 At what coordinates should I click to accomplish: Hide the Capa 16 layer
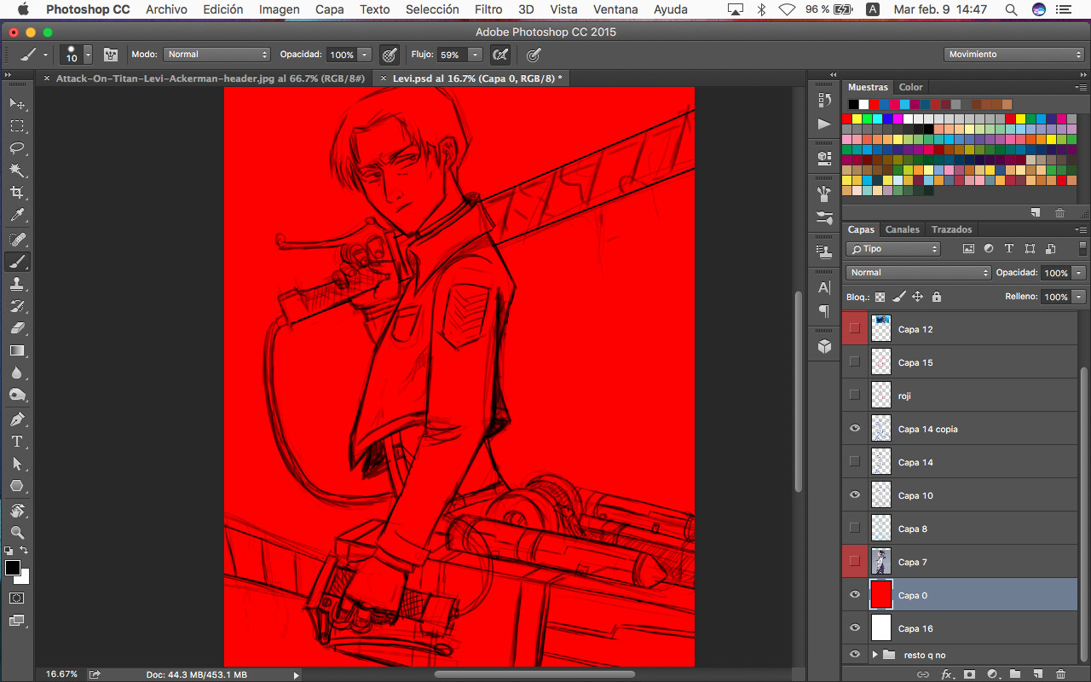[855, 628]
